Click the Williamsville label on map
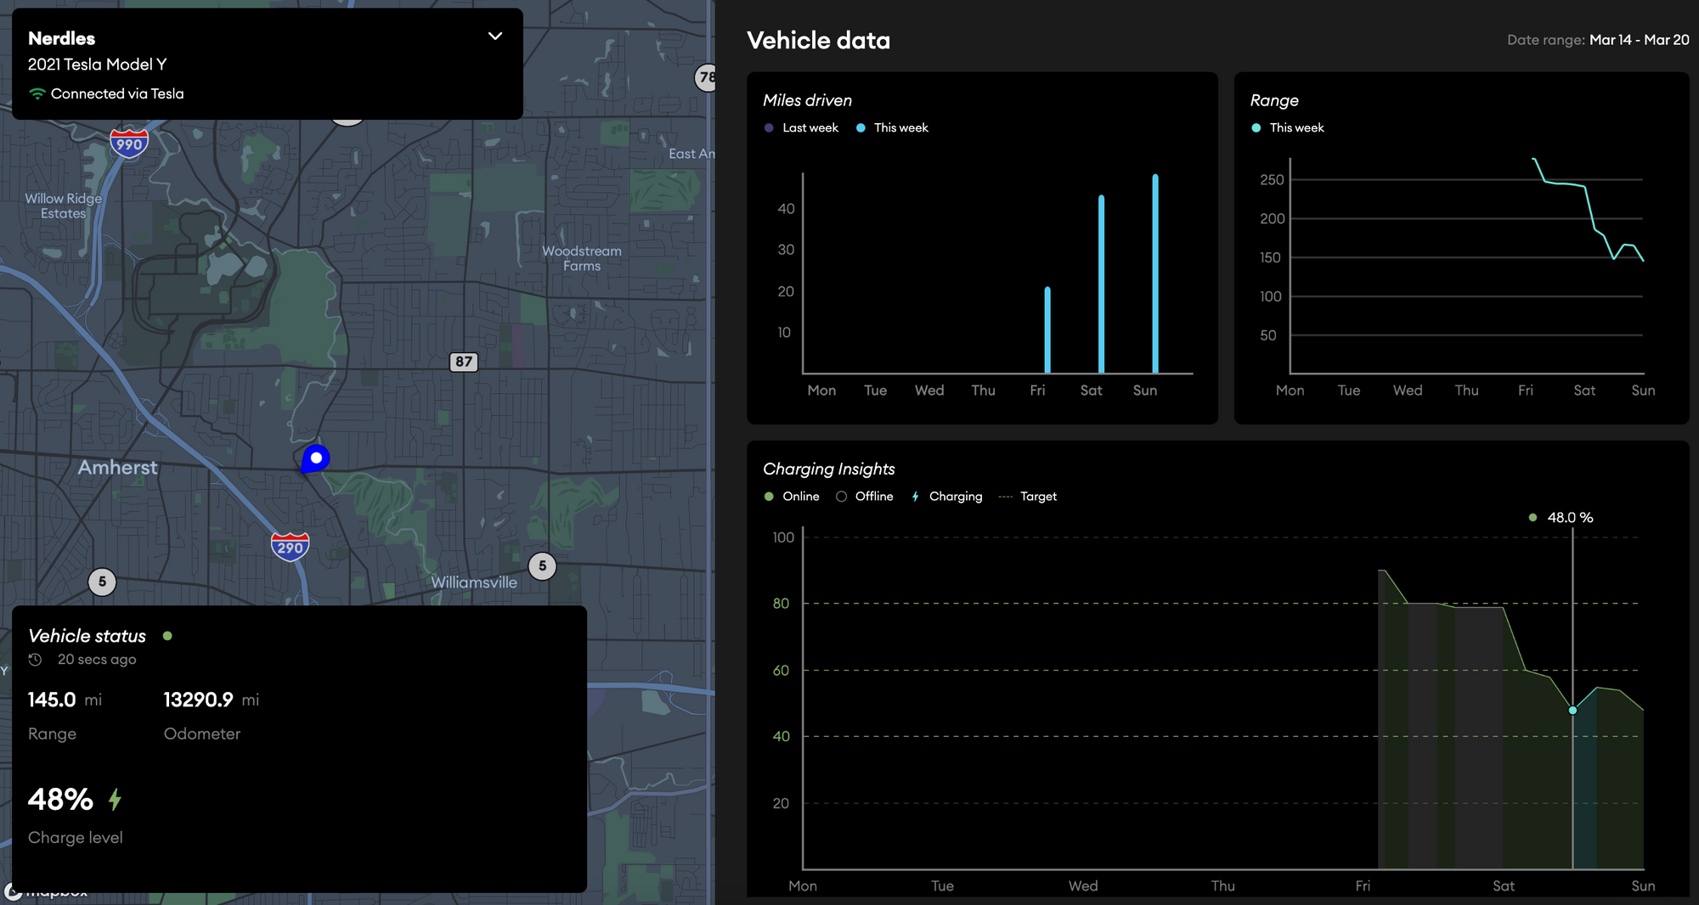 (x=473, y=582)
